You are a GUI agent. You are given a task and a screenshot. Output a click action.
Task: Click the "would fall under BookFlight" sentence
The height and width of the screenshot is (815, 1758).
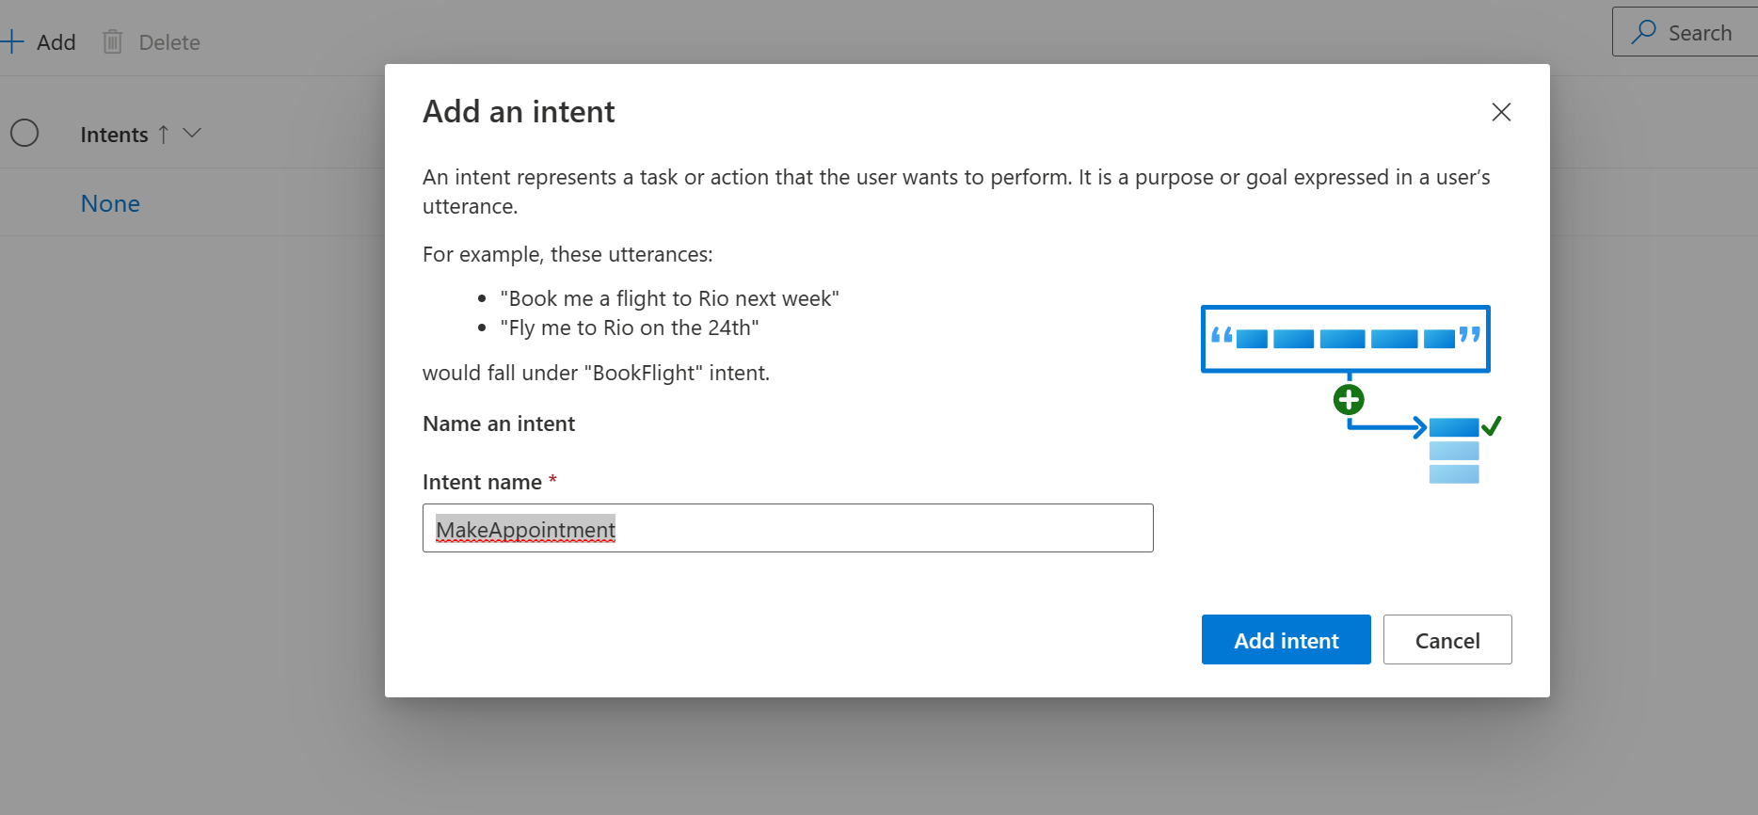(x=596, y=373)
